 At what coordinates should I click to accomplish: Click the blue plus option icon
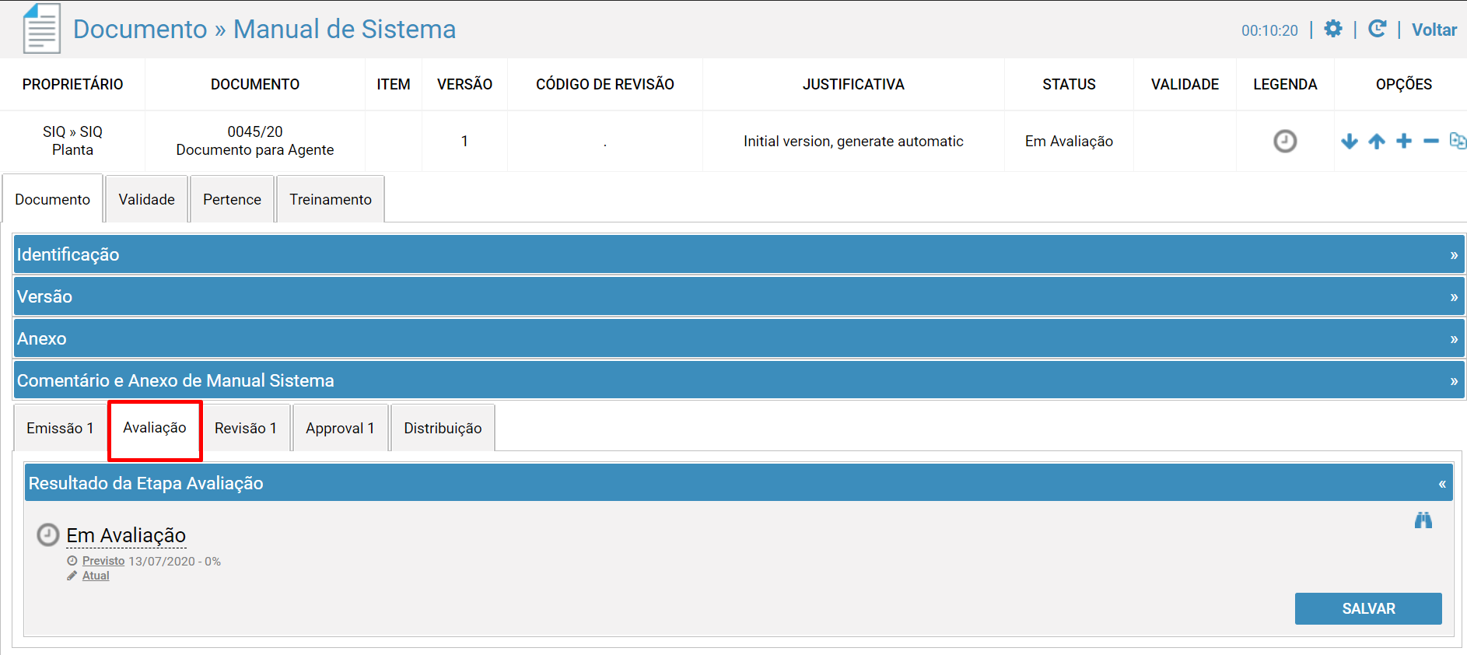1404,141
